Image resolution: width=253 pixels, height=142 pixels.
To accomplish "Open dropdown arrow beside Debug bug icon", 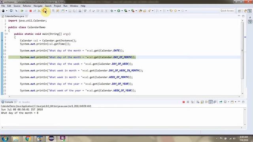I will click(115, 11).
